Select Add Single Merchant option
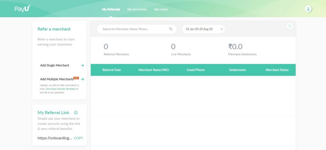Viewport: 326px width, 150px height. (x=54, y=65)
